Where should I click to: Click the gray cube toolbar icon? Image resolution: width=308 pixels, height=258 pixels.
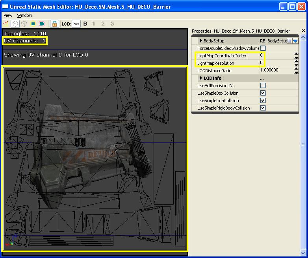[x=24, y=24]
